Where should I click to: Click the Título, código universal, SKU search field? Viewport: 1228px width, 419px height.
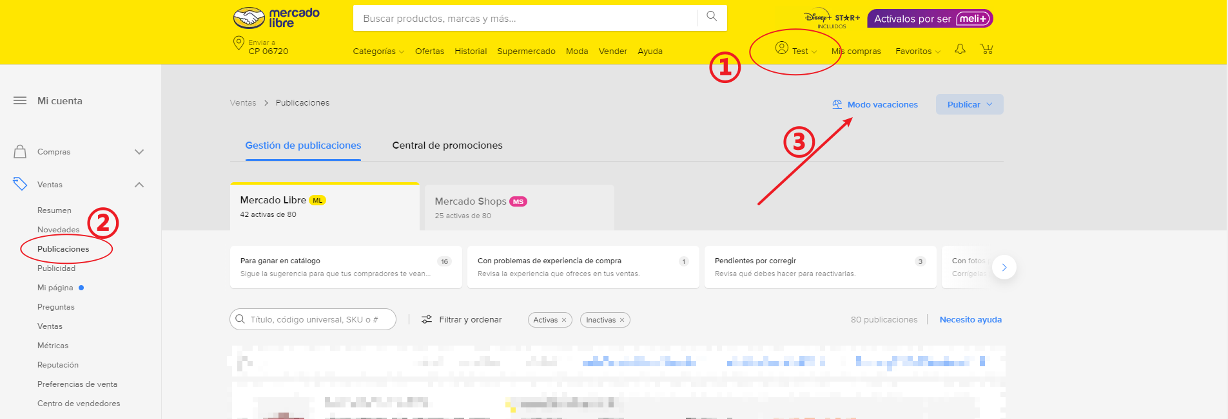pos(320,320)
